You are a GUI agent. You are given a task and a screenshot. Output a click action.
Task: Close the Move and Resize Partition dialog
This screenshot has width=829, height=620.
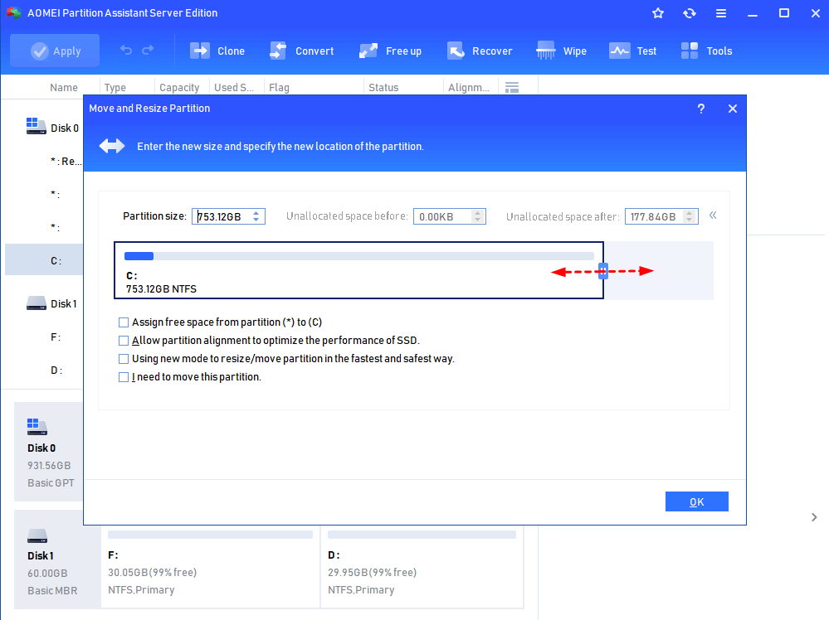tap(733, 109)
